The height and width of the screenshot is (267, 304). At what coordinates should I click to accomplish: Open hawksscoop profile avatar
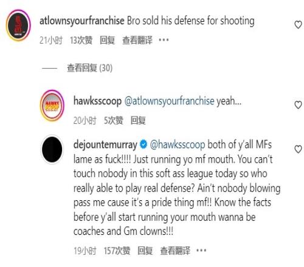[52, 105]
